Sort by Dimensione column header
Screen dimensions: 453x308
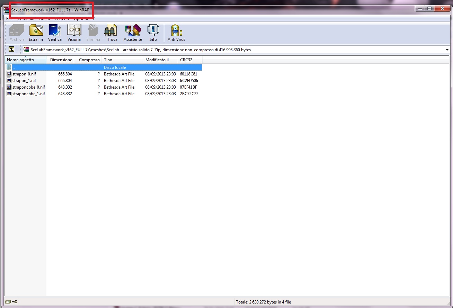click(61, 60)
